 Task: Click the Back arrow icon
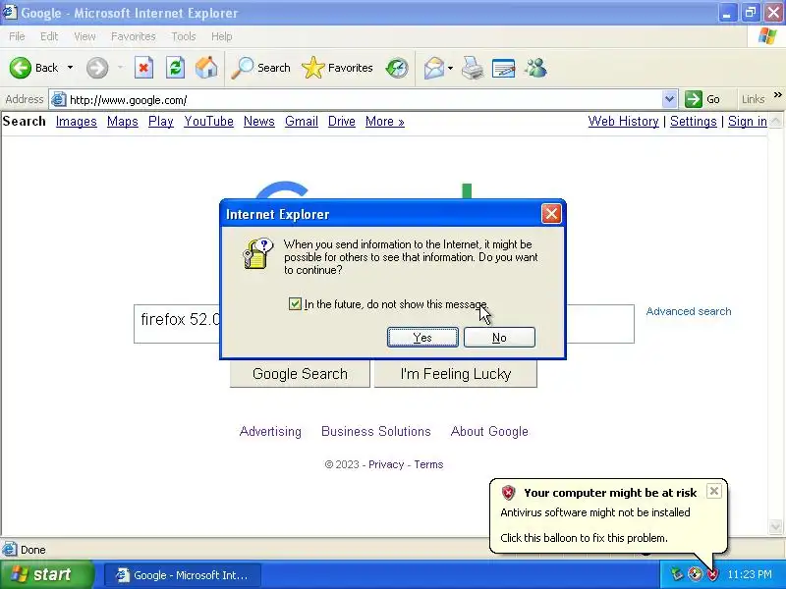[x=20, y=68]
